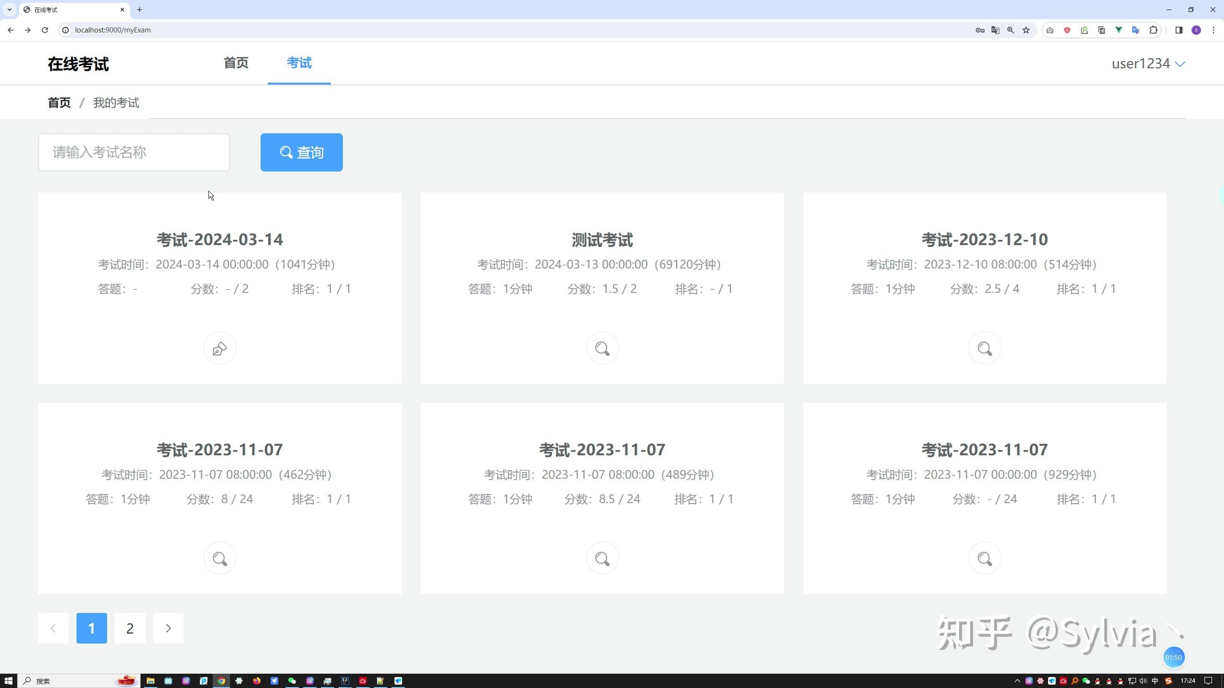Launch Firefox from the taskbar
The height and width of the screenshot is (688, 1224).
(x=256, y=680)
